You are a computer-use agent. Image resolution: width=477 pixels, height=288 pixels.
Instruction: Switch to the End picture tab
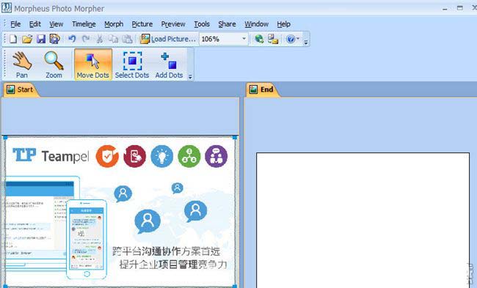(262, 89)
